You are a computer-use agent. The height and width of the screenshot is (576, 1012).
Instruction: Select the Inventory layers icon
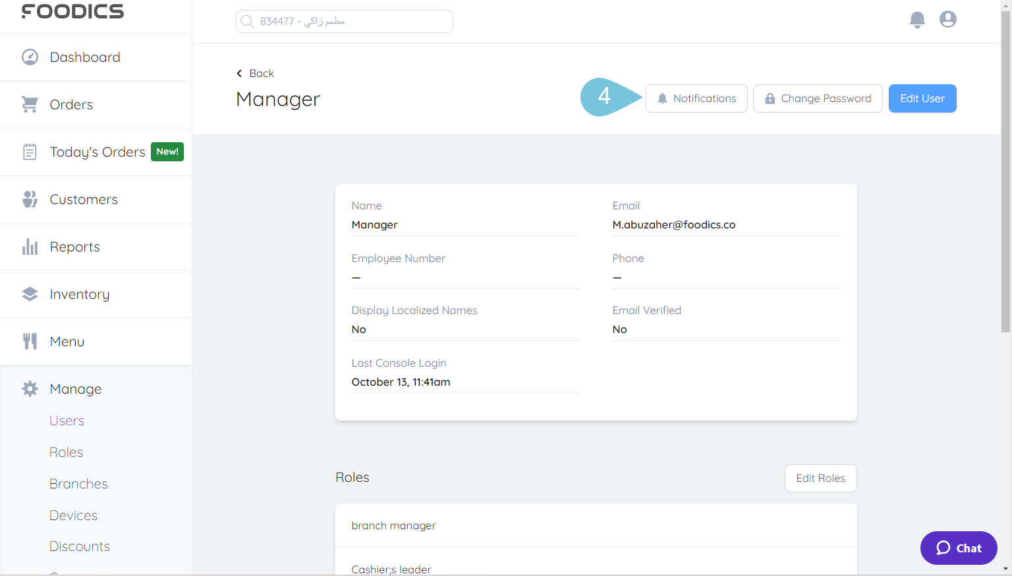click(x=30, y=294)
